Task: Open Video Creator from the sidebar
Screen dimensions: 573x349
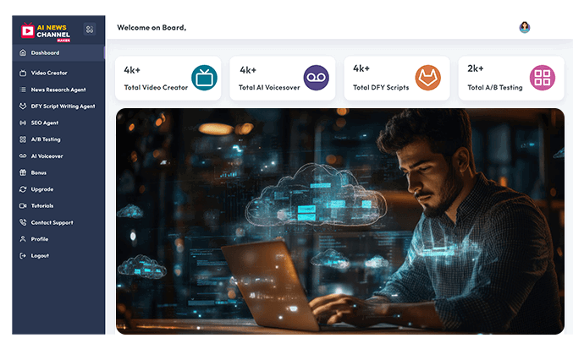Action: 49,73
